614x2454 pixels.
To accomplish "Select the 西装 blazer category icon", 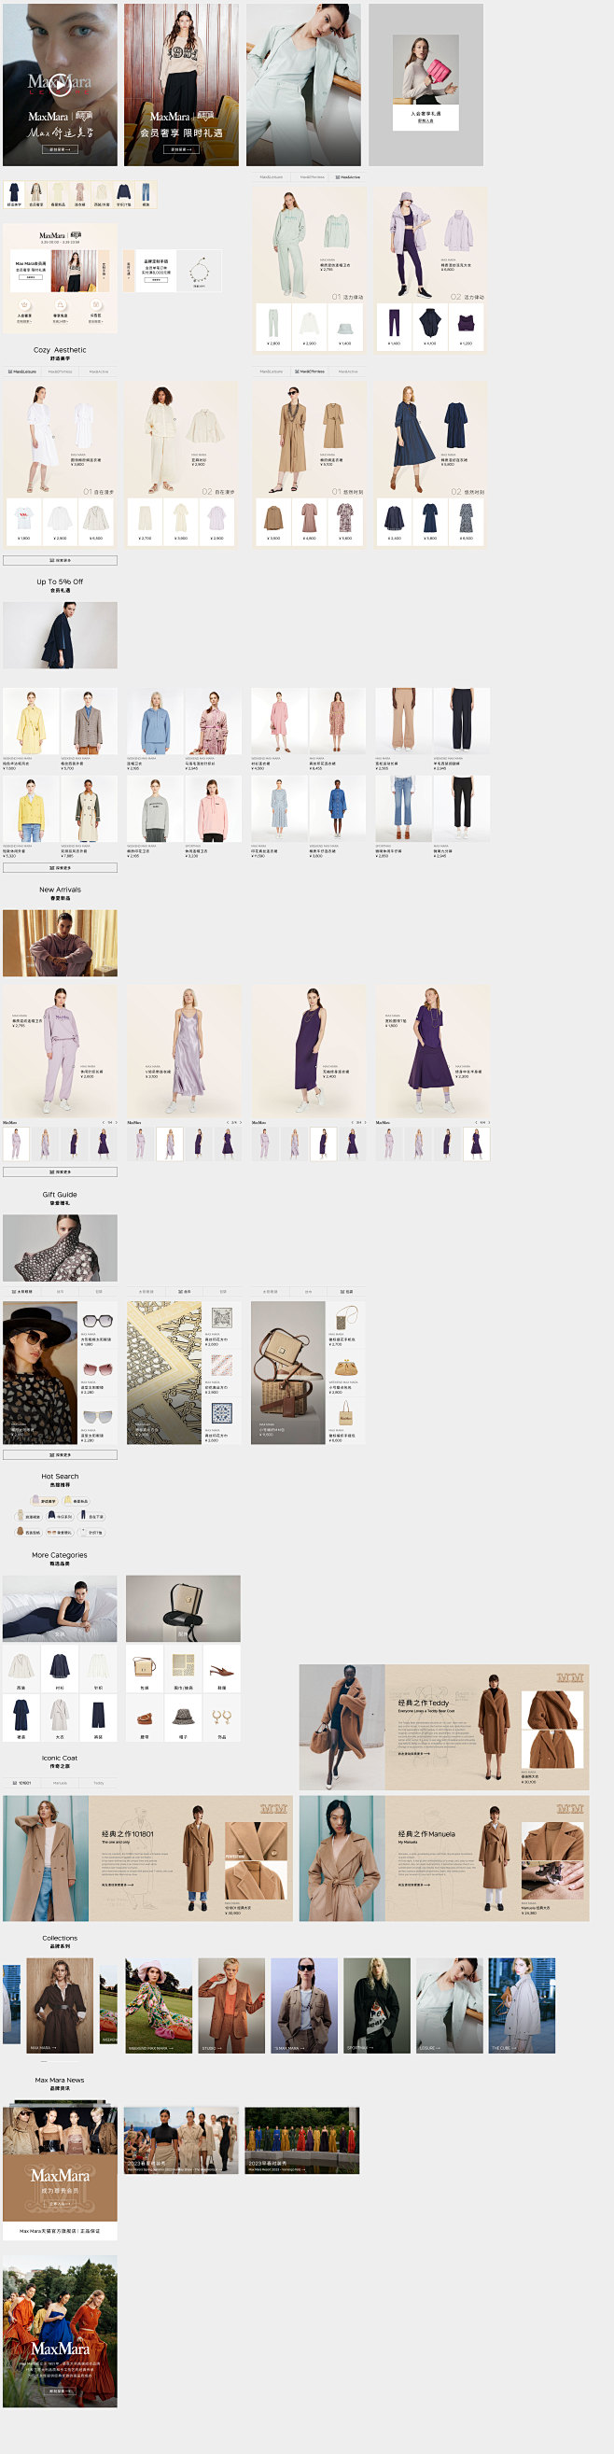I will click(21, 1668).
